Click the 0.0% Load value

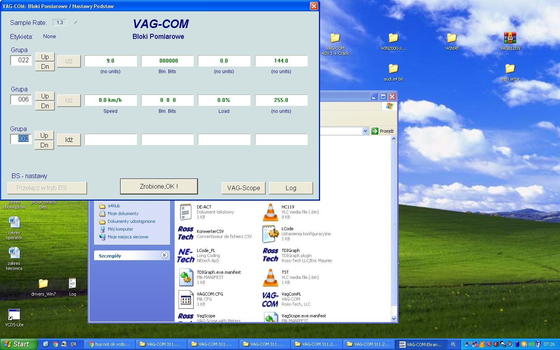point(224,100)
